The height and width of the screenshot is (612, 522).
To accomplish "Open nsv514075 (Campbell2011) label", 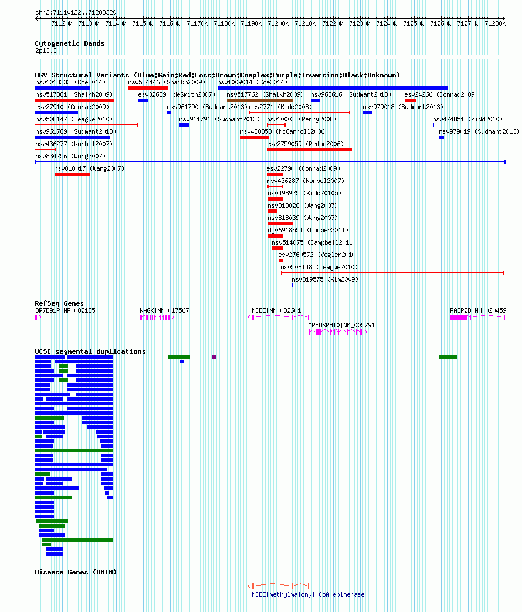I will pos(314,243).
